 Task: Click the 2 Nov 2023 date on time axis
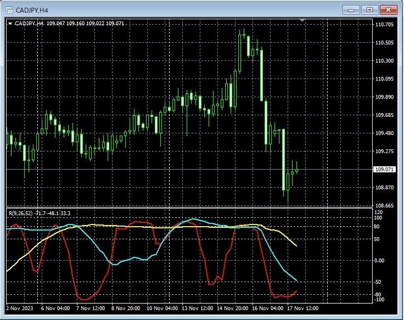[20, 308]
